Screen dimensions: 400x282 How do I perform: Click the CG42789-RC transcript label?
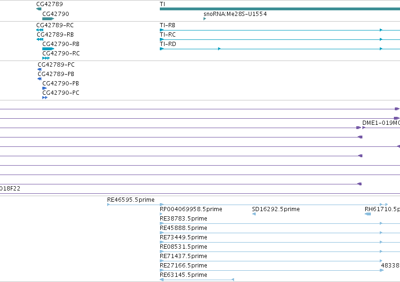tap(55, 25)
